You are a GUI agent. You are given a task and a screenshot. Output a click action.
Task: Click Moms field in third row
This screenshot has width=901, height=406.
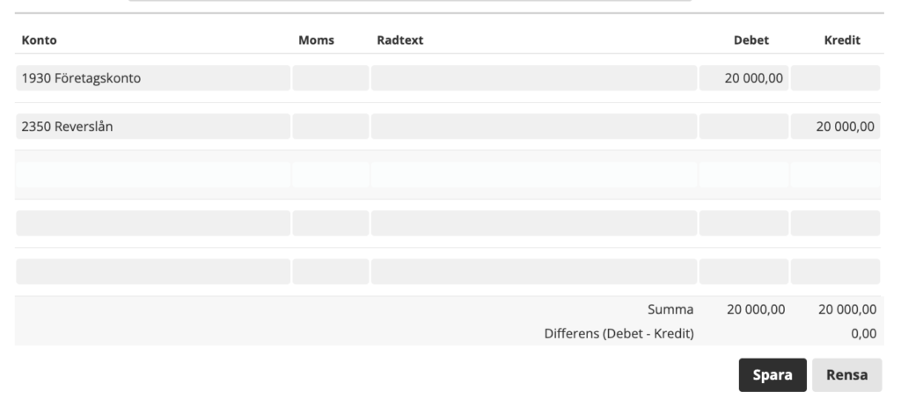(x=330, y=175)
